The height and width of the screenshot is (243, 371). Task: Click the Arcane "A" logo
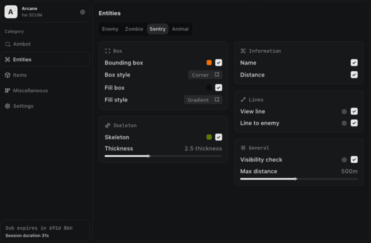point(11,12)
